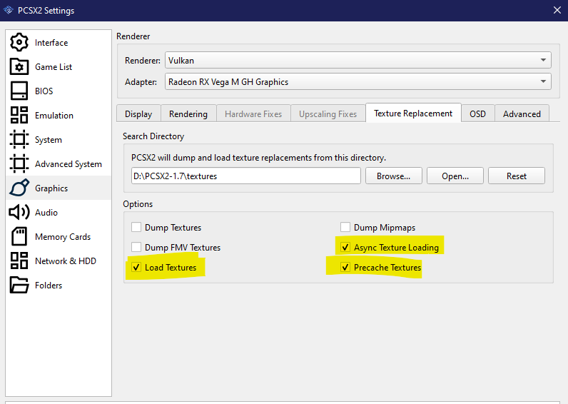Enable the Dump Textures checkbox
This screenshot has height=404, width=568.
click(x=136, y=227)
